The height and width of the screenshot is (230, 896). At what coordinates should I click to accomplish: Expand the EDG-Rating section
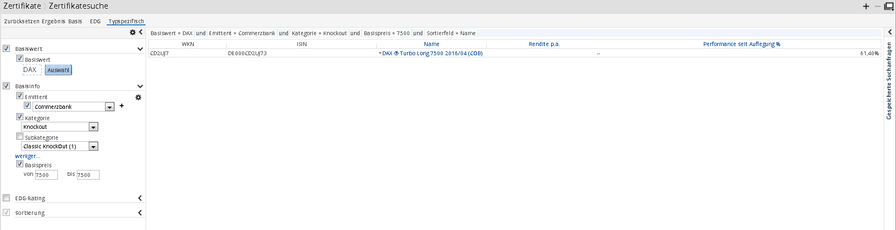tap(140, 198)
